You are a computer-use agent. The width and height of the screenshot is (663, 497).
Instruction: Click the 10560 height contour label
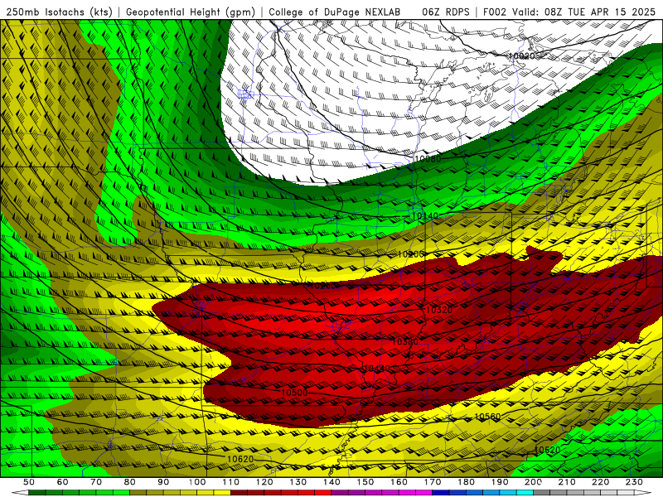tap(487, 417)
